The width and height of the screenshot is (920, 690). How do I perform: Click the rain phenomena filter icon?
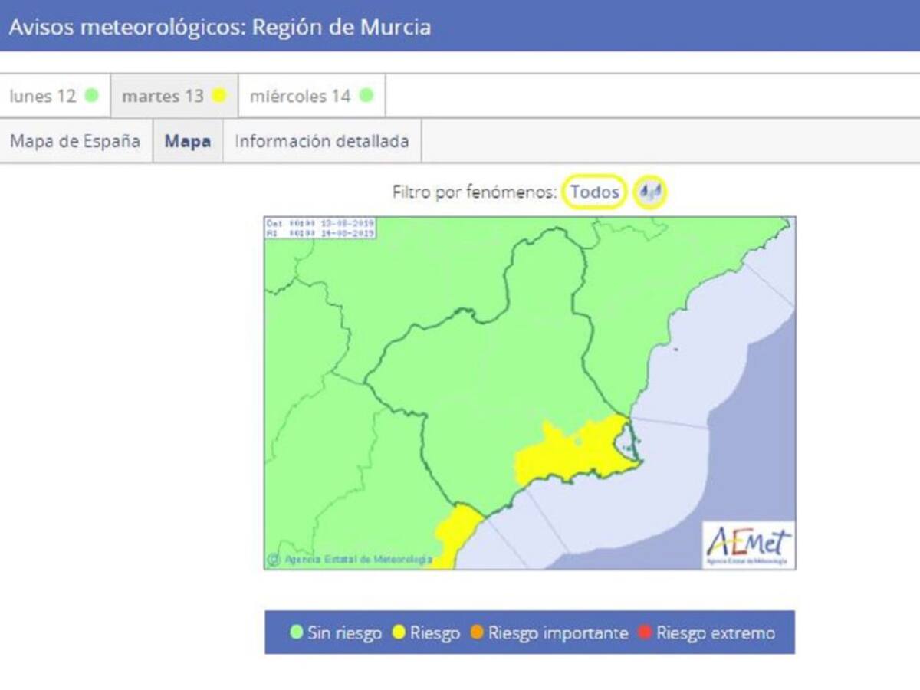pos(651,192)
